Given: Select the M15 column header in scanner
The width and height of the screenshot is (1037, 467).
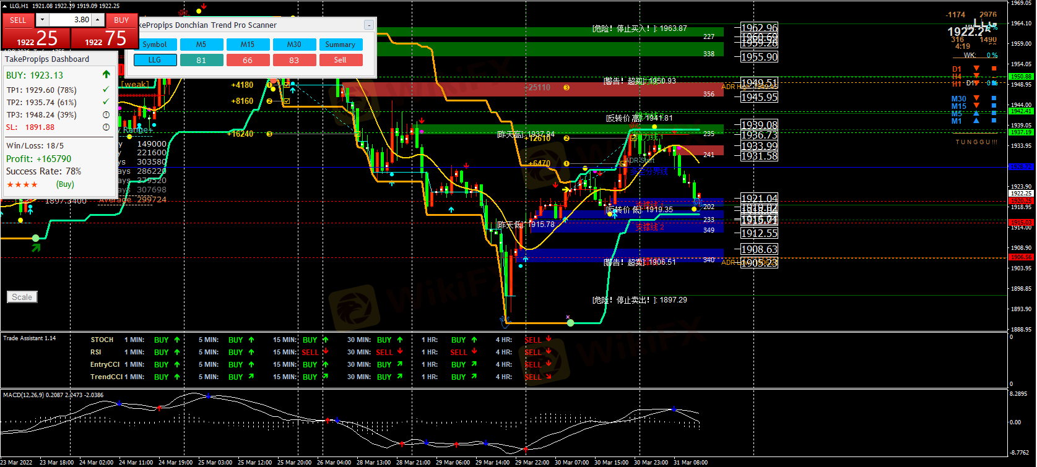Looking at the screenshot, I should click(248, 45).
